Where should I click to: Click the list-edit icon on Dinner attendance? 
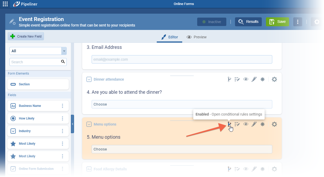[x=237, y=79]
